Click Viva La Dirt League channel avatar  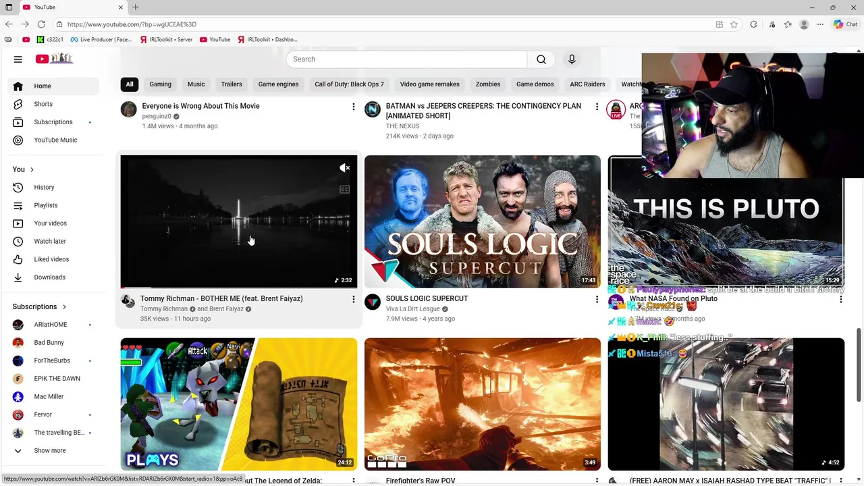click(373, 302)
